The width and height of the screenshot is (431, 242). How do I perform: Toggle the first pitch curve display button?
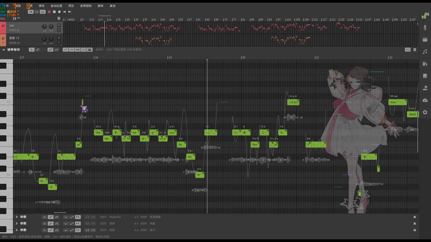tap(66, 50)
